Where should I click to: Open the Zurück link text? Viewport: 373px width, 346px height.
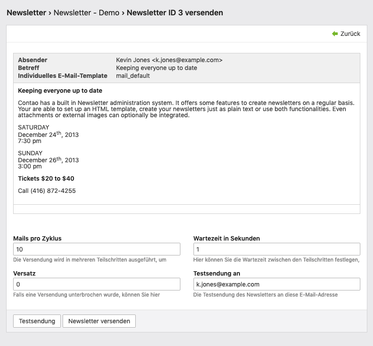tap(350, 34)
